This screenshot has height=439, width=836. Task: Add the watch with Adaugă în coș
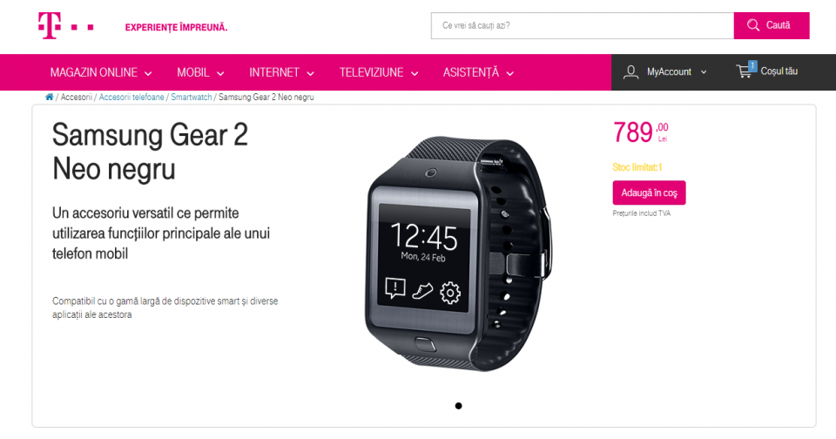point(649,192)
